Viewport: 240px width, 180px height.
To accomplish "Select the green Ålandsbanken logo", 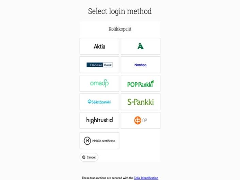I will point(141,46).
